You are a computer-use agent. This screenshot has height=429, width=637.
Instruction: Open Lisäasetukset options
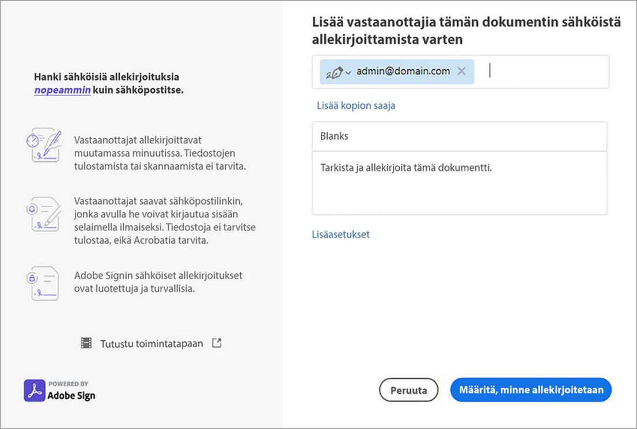click(x=340, y=234)
